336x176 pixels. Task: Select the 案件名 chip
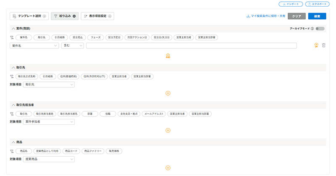pos(24,37)
